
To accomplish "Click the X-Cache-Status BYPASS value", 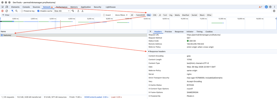I will 190,85.
